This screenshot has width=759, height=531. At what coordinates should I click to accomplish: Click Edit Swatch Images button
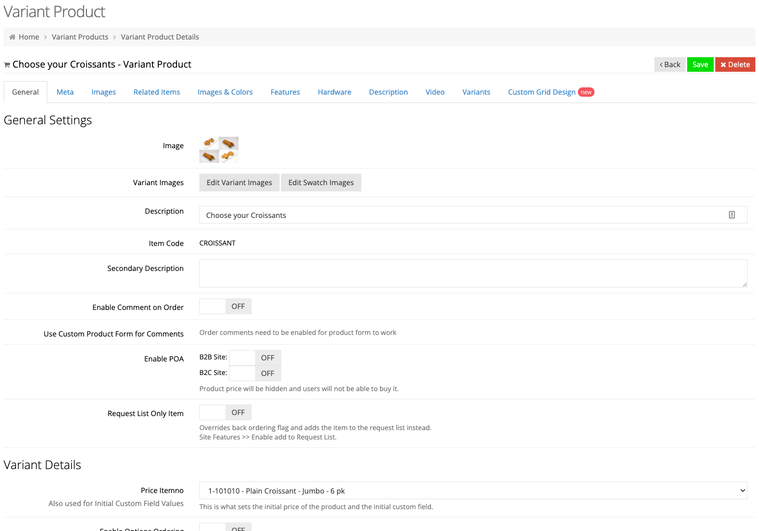click(321, 183)
